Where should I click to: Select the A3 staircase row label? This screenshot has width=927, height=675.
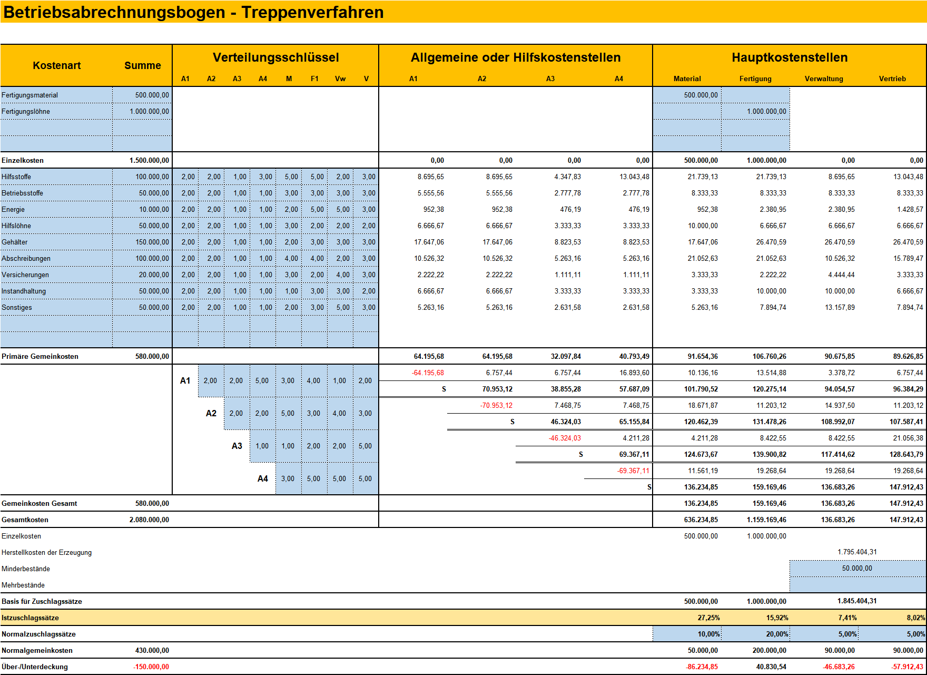237,446
